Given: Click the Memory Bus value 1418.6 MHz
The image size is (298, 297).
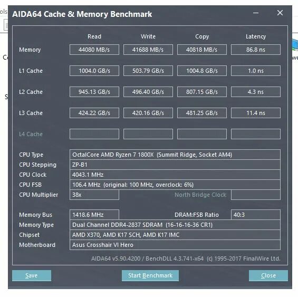Looking at the screenshot, I should (94, 215).
